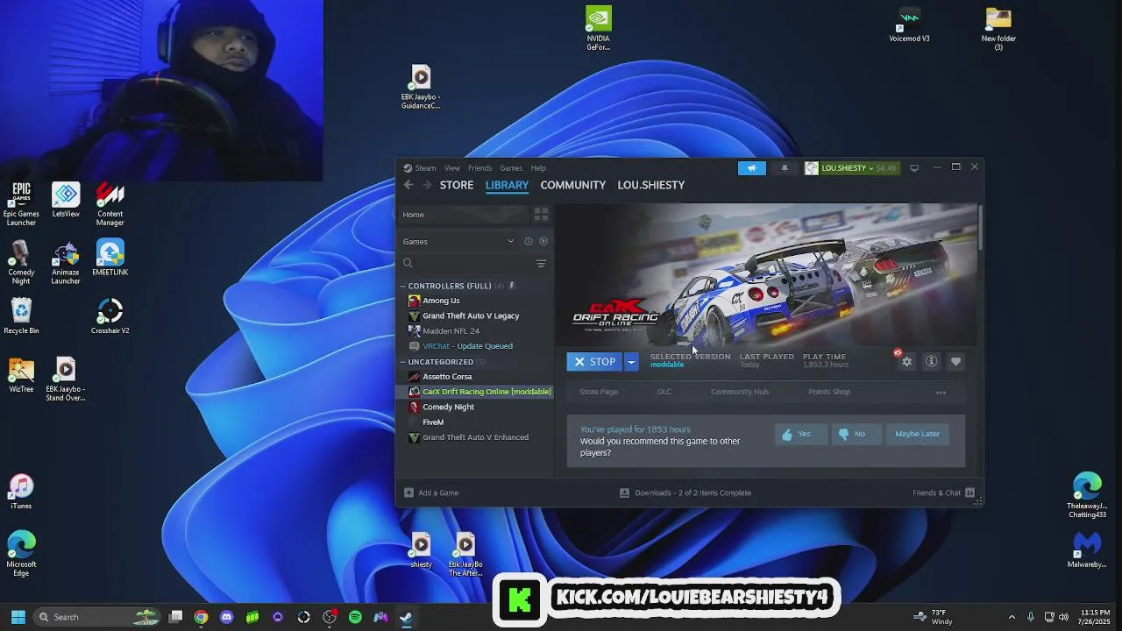This screenshot has width=1122, height=631.
Task: Open more links ellipsis menu
Action: click(941, 392)
